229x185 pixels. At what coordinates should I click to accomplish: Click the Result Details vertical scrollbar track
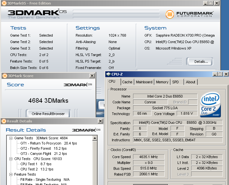click(95, 163)
